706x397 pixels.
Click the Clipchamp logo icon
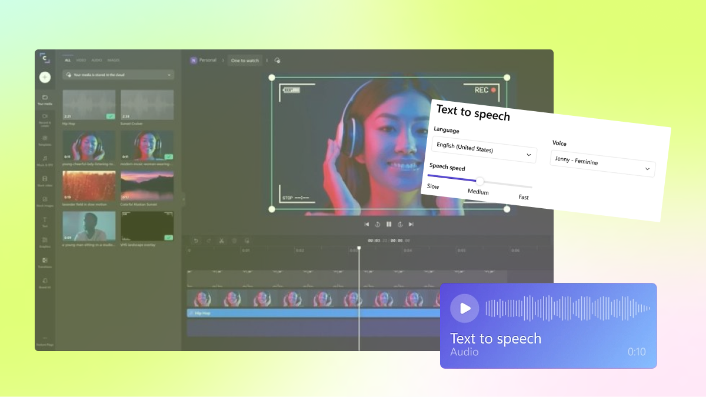tap(45, 58)
